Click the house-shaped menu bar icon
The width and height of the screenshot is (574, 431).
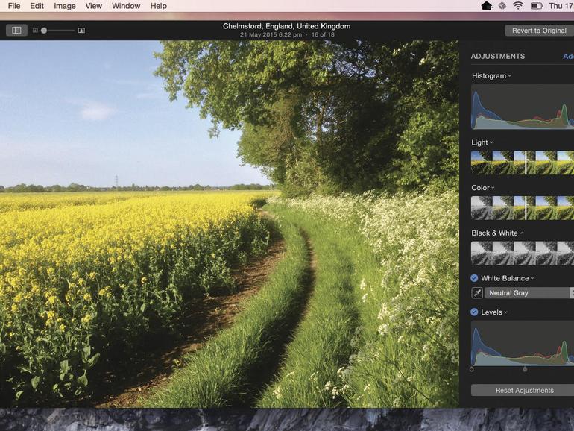[x=487, y=6]
